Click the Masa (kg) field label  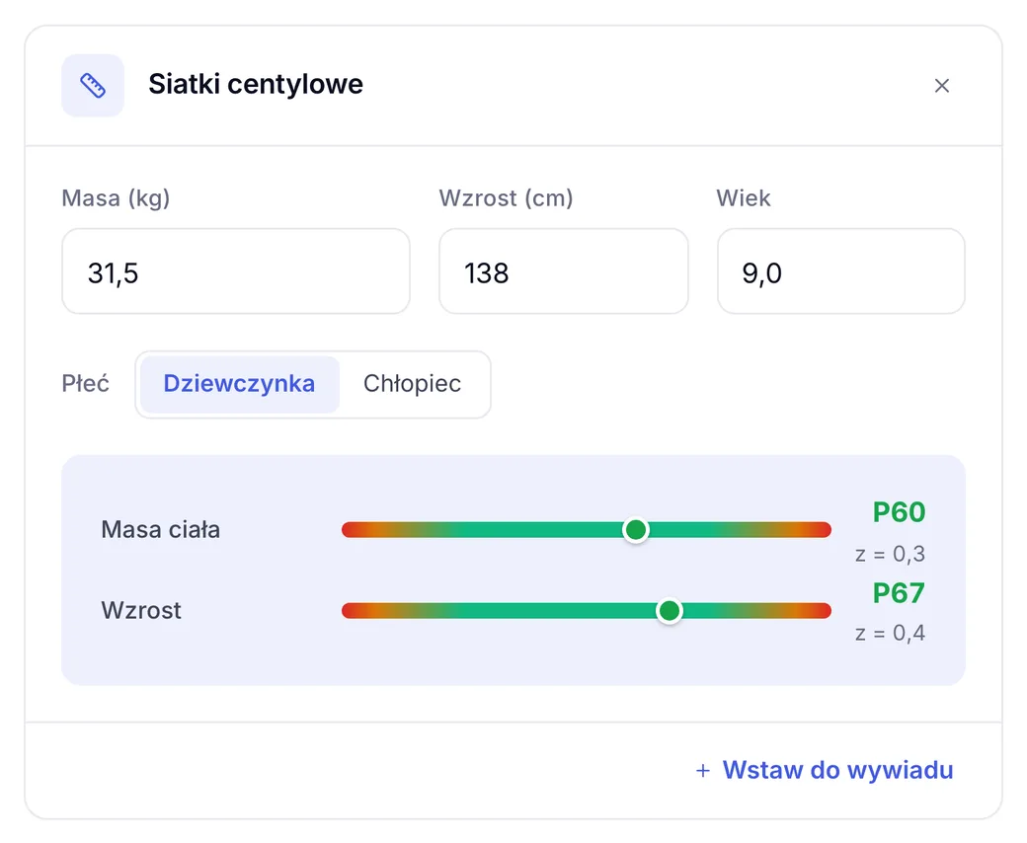[x=116, y=197]
